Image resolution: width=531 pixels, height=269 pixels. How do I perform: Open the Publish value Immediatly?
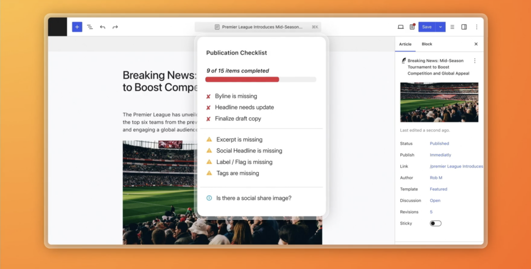[x=440, y=155]
